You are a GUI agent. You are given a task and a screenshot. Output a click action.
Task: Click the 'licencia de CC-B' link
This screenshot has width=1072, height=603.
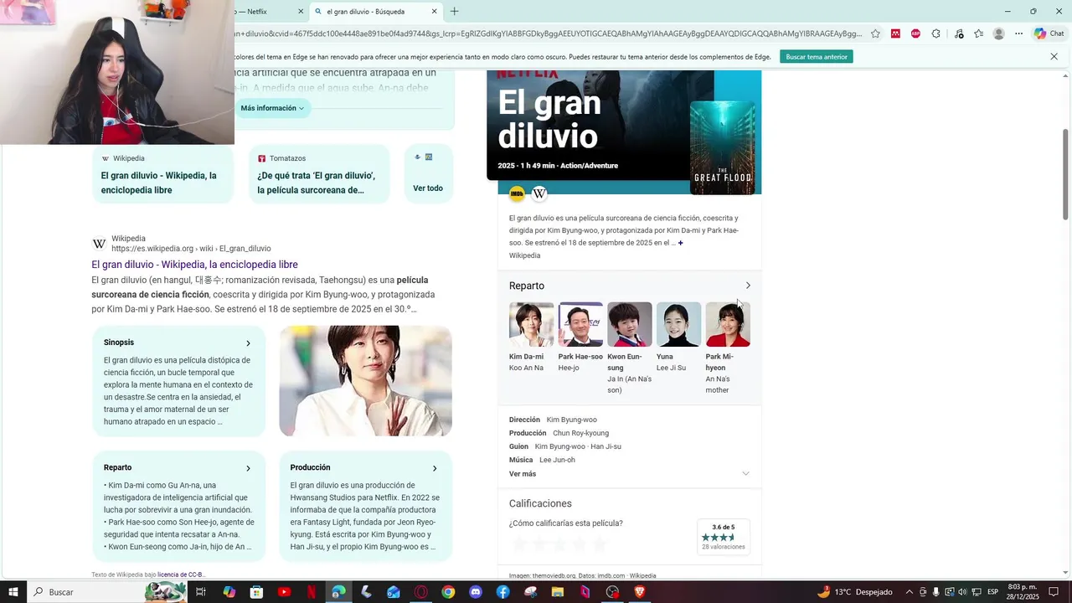coord(180,575)
